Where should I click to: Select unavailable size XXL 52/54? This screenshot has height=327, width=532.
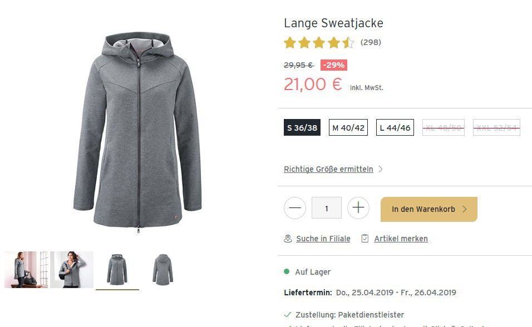[x=496, y=128]
